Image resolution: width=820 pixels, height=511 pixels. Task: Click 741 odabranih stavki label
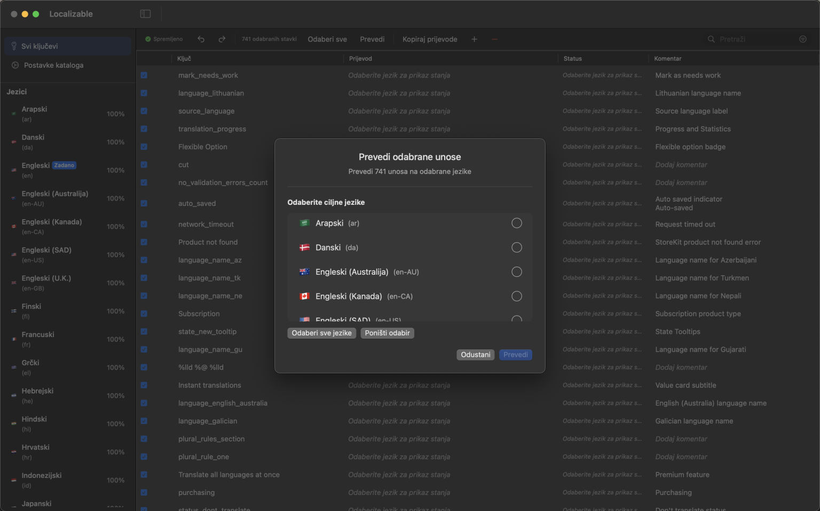click(x=269, y=39)
